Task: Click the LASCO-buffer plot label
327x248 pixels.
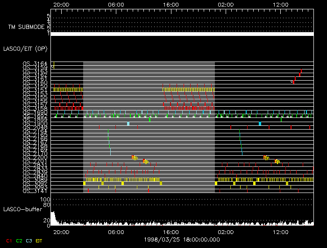Action: click(22, 209)
